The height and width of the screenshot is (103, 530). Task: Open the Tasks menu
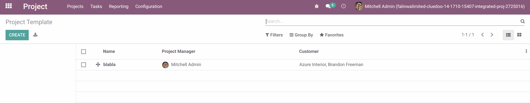96,6
